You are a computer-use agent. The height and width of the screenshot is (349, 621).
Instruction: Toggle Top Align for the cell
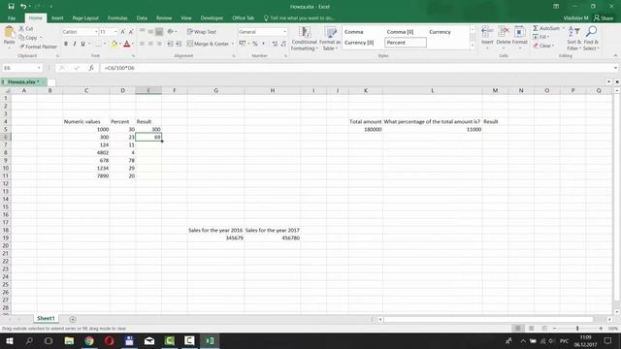pos(143,32)
